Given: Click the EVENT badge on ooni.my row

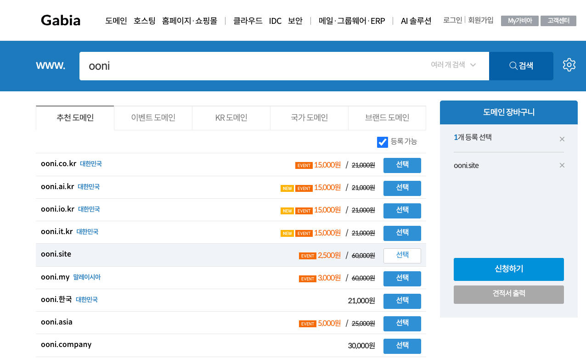Looking at the screenshot, I should [x=308, y=279].
